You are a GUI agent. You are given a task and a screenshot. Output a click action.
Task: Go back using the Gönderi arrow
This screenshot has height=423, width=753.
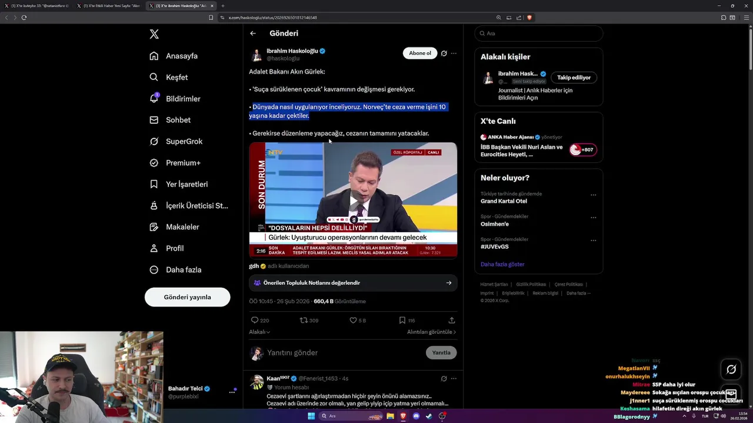(x=253, y=33)
